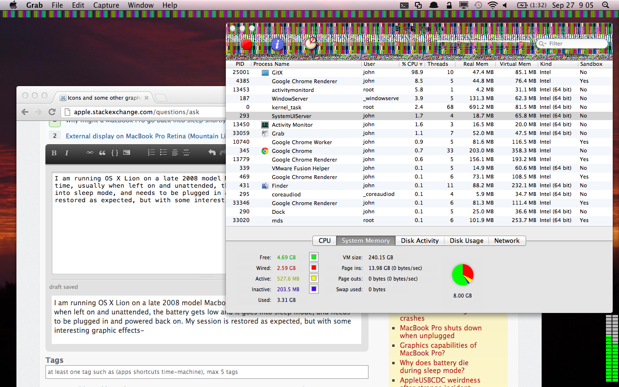
Task: Click the Sample Process stopwatch icon
Action: (x=311, y=44)
